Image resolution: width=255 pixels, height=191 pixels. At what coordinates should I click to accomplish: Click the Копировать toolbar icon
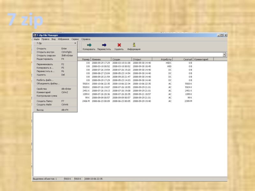coord(89,45)
